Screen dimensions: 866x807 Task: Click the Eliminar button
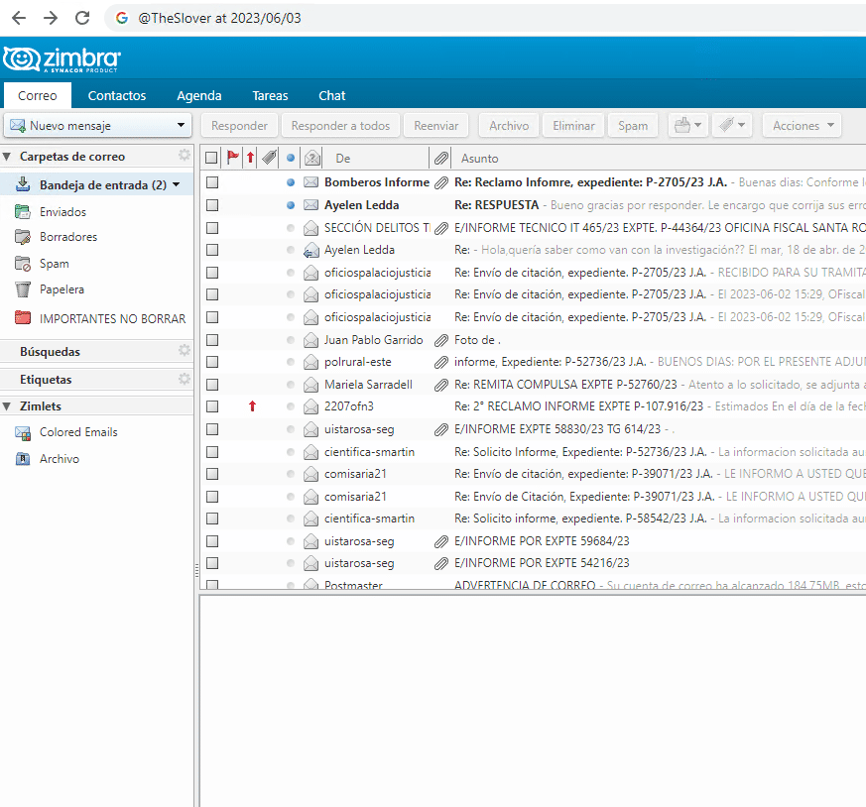tap(573, 125)
